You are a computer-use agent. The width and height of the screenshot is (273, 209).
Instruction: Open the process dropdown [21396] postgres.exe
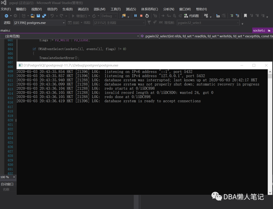point(39,23)
